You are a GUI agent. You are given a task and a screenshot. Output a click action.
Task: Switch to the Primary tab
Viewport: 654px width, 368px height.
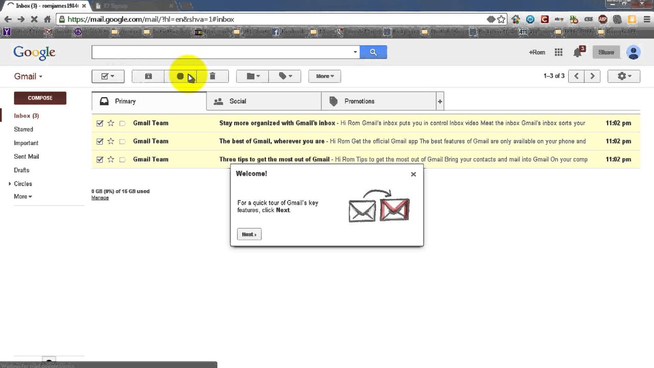149,101
